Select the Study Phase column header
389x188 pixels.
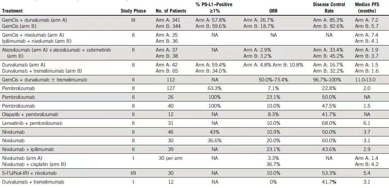(x=133, y=11)
